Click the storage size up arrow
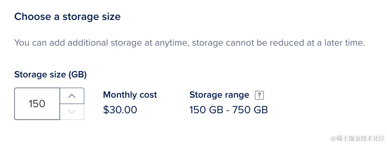This screenshot has width=387, height=144. [72, 96]
